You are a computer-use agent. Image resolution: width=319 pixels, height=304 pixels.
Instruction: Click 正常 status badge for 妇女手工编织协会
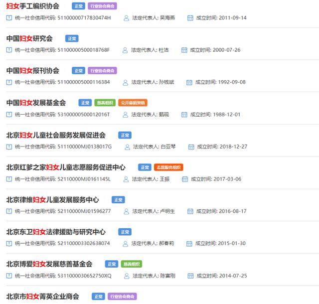tap(78, 6)
